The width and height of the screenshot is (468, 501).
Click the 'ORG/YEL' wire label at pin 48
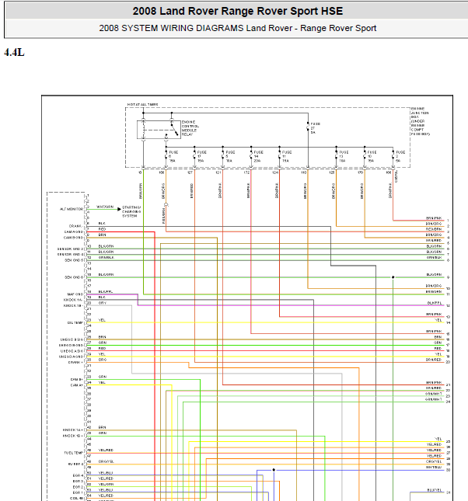click(106, 461)
